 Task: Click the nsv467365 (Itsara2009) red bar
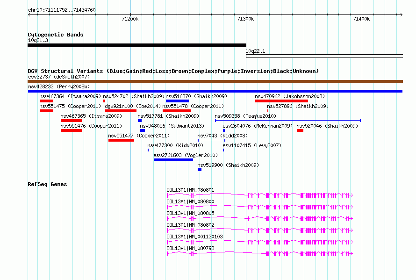72,121
